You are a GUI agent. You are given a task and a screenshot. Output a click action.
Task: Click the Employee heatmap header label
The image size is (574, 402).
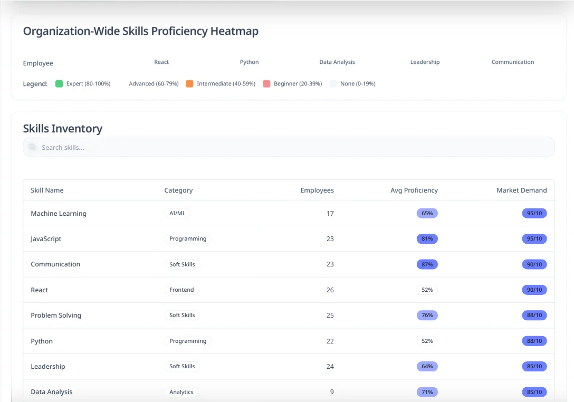[38, 63]
